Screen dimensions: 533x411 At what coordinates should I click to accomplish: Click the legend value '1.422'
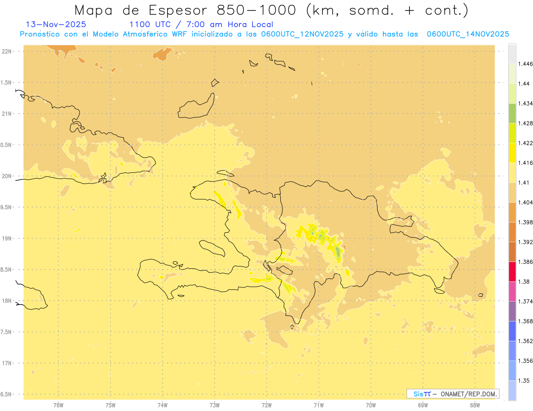[526, 143]
